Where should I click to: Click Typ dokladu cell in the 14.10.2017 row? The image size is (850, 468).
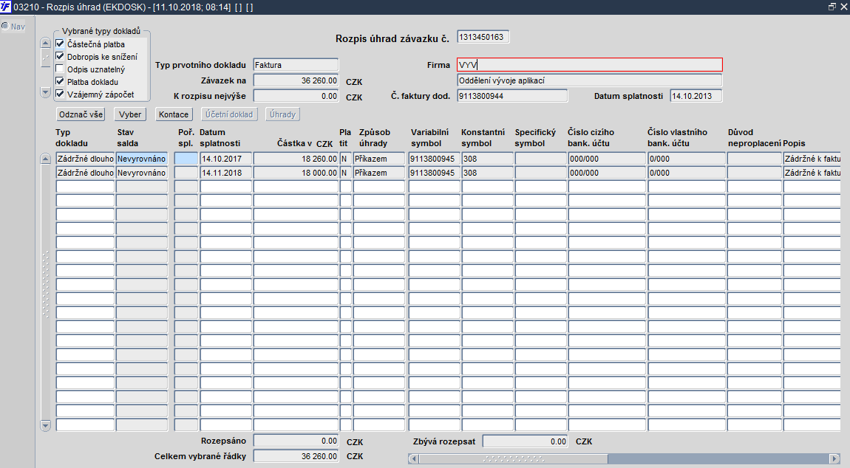[x=85, y=159]
